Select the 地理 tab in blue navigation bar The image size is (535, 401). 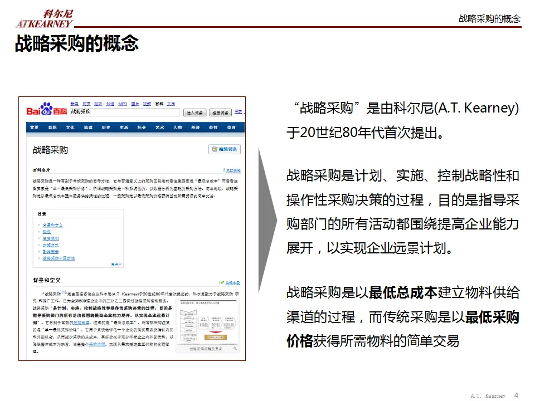tap(88, 128)
